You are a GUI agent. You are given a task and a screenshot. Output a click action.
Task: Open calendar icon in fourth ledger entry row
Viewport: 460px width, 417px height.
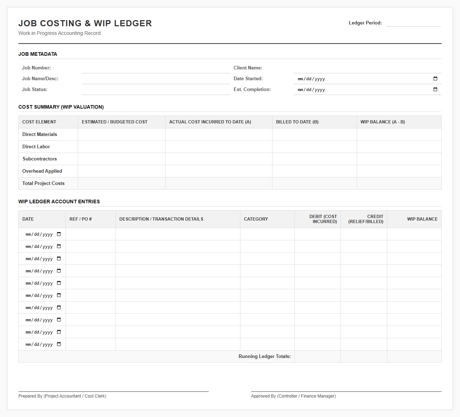pyautogui.click(x=59, y=271)
